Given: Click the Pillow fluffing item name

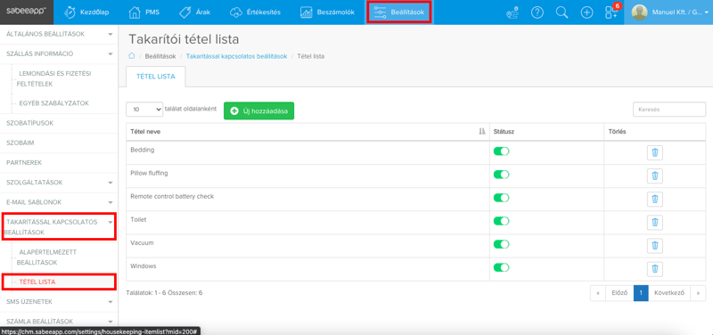Looking at the screenshot, I should click(x=150, y=173).
